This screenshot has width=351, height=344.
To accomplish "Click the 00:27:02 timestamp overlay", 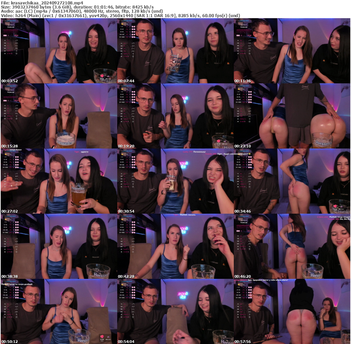I will [9, 211].
